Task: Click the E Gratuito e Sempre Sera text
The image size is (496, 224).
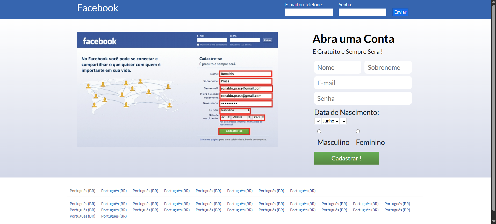Action: [x=348, y=52]
